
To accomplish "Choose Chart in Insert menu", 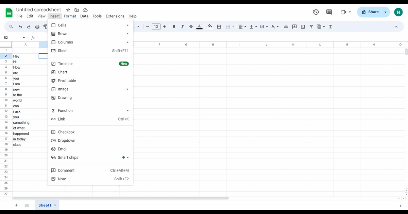I will tap(90, 72).
